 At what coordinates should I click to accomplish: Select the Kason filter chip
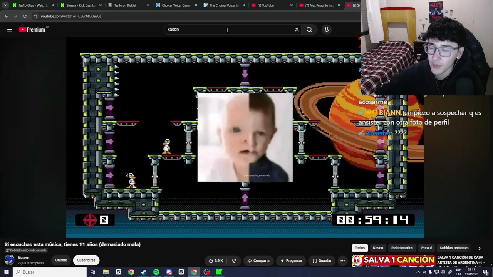tap(378, 248)
